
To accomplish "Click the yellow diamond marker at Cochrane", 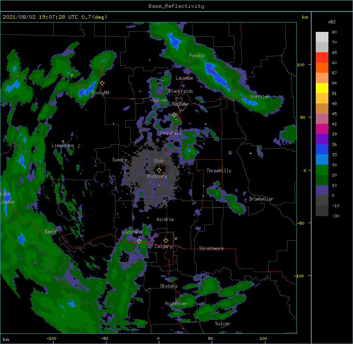I will coord(139,241).
